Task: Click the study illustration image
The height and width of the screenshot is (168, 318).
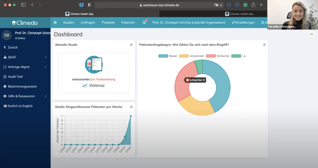Action: coord(94,65)
